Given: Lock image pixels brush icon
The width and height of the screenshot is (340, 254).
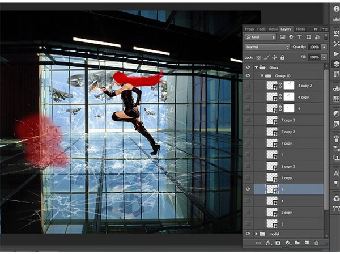Looking at the screenshot, I should pyautogui.click(x=266, y=57).
